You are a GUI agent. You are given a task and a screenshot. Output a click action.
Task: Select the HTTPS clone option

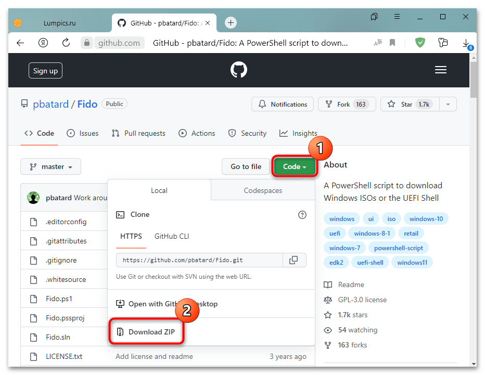pos(131,237)
